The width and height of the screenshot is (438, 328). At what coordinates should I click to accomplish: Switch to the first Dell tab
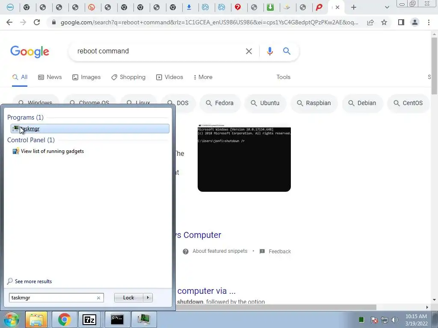click(x=10, y=7)
